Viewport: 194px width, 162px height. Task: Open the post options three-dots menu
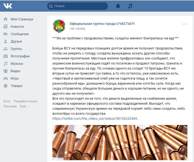coord(185,24)
